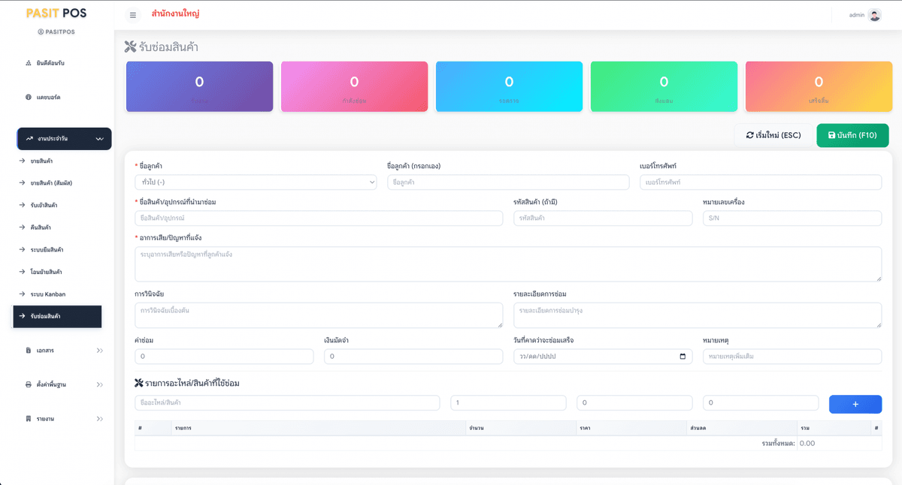The width and height of the screenshot is (902, 485).
Task: Click the arrow icon beside คืนสินค้า
Action: pyautogui.click(x=23, y=227)
